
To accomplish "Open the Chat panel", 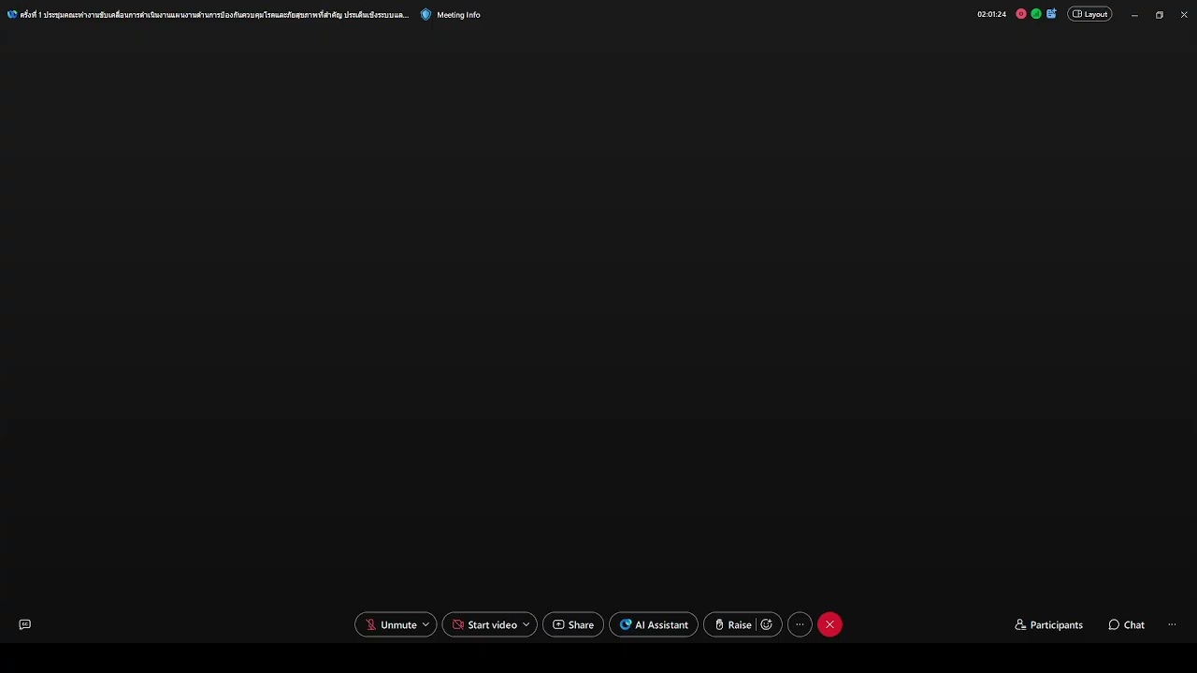I will (x=1126, y=624).
